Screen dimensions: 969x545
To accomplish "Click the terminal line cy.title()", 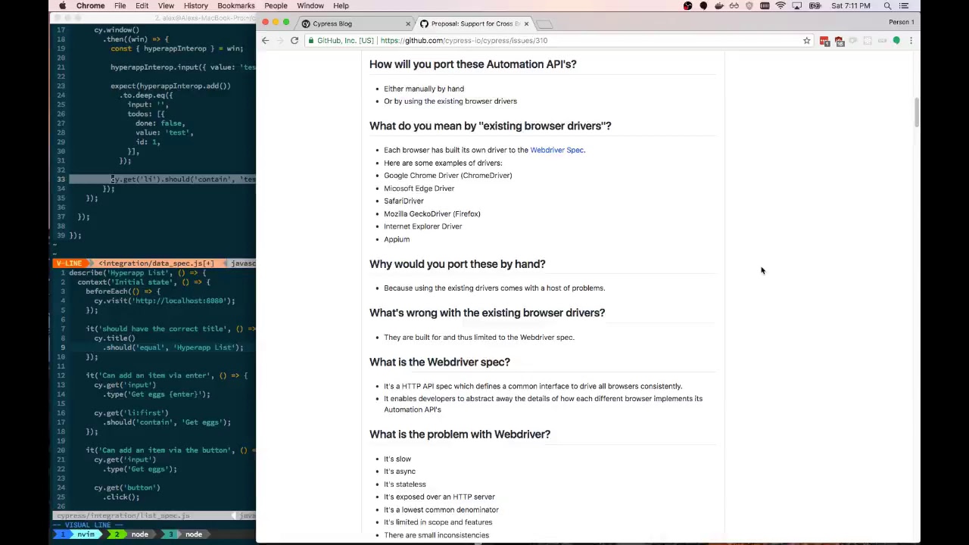I will pos(114,338).
